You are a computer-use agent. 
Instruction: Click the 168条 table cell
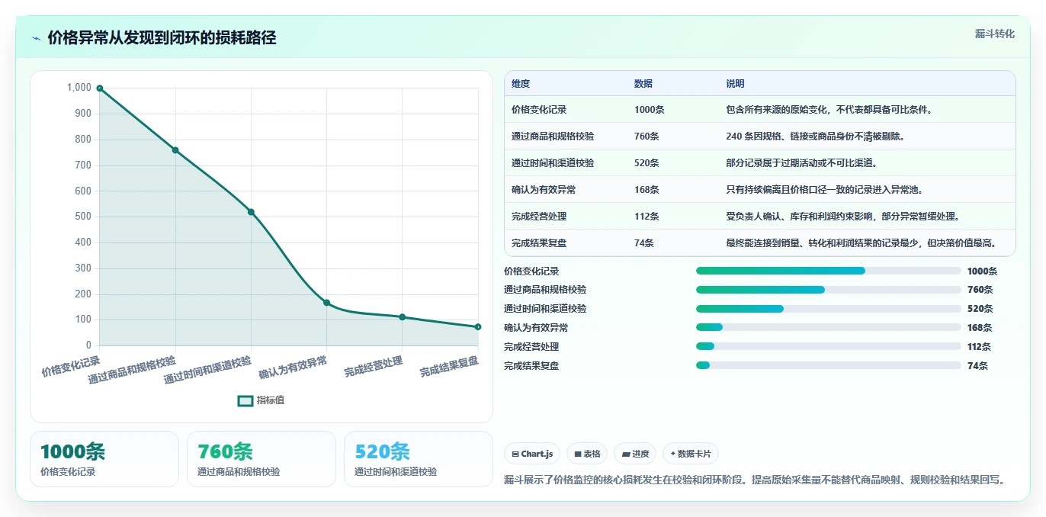pos(647,190)
